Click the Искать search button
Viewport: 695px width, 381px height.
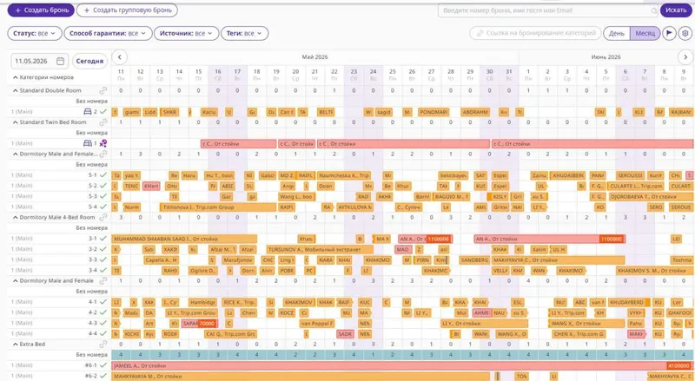tap(676, 10)
